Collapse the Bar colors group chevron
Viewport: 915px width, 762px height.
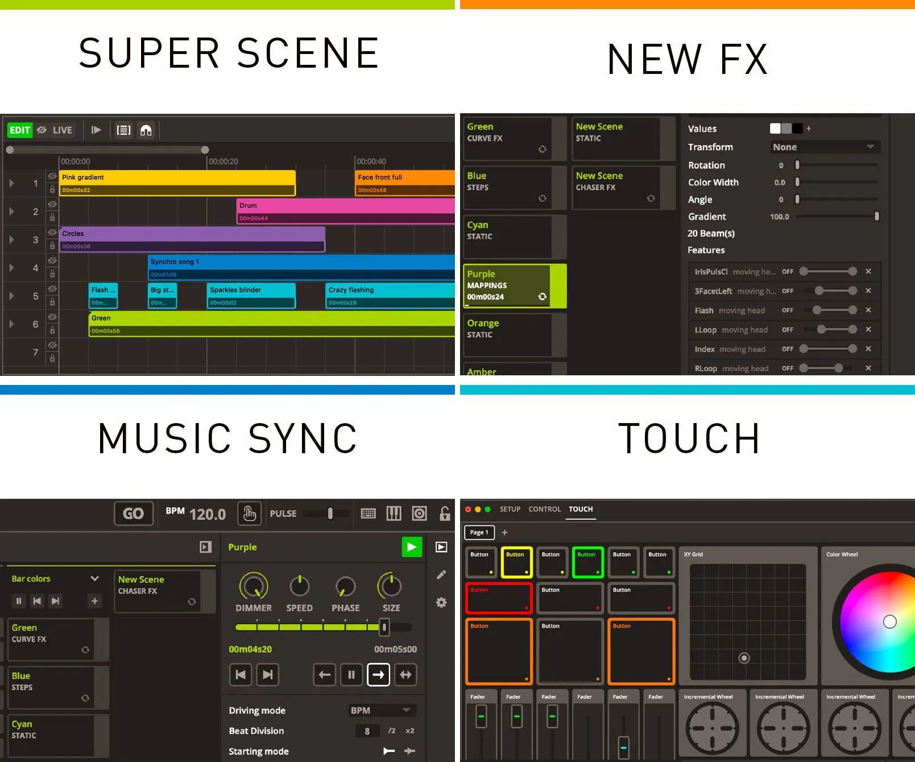point(95,579)
